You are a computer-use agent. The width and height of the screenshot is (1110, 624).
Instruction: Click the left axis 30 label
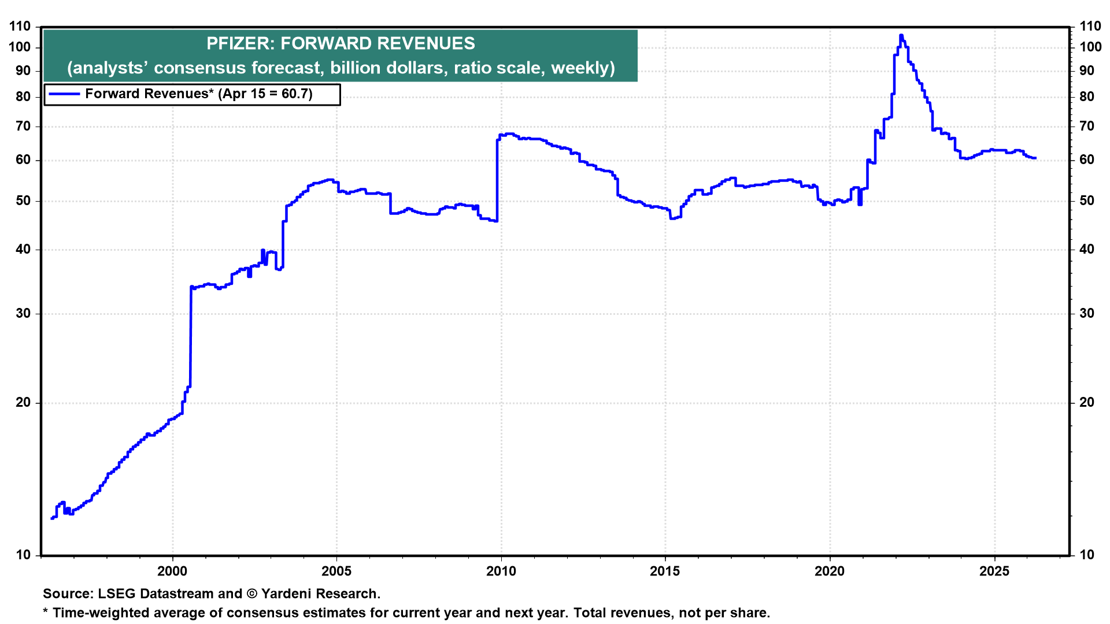[x=23, y=314]
